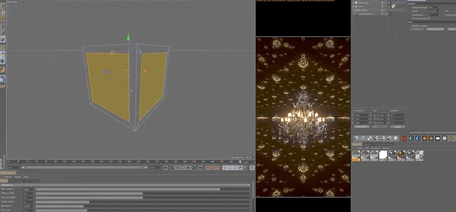Switch to the Cameraimager tab
Image resolution: width=456 pixels, height=212 pixels.
point(17,181)
